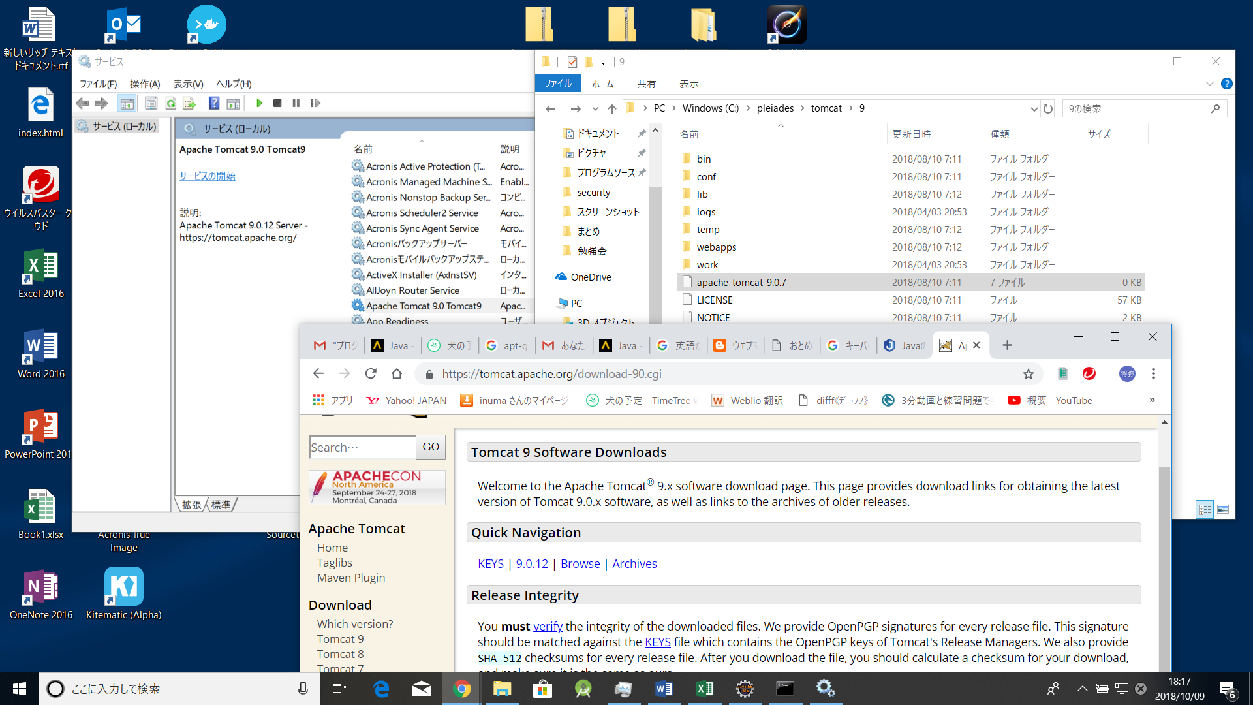The height and width of the screenshot is (705, 1253).
Task: Open recent locations dropdown in Explorer
Action: point(595,109)
